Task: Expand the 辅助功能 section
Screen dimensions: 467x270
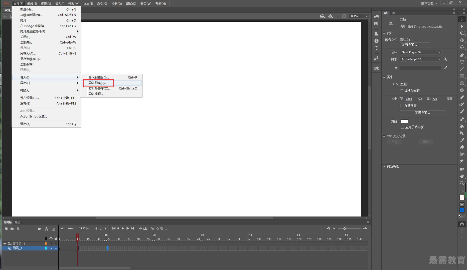Action: [384, 167]
